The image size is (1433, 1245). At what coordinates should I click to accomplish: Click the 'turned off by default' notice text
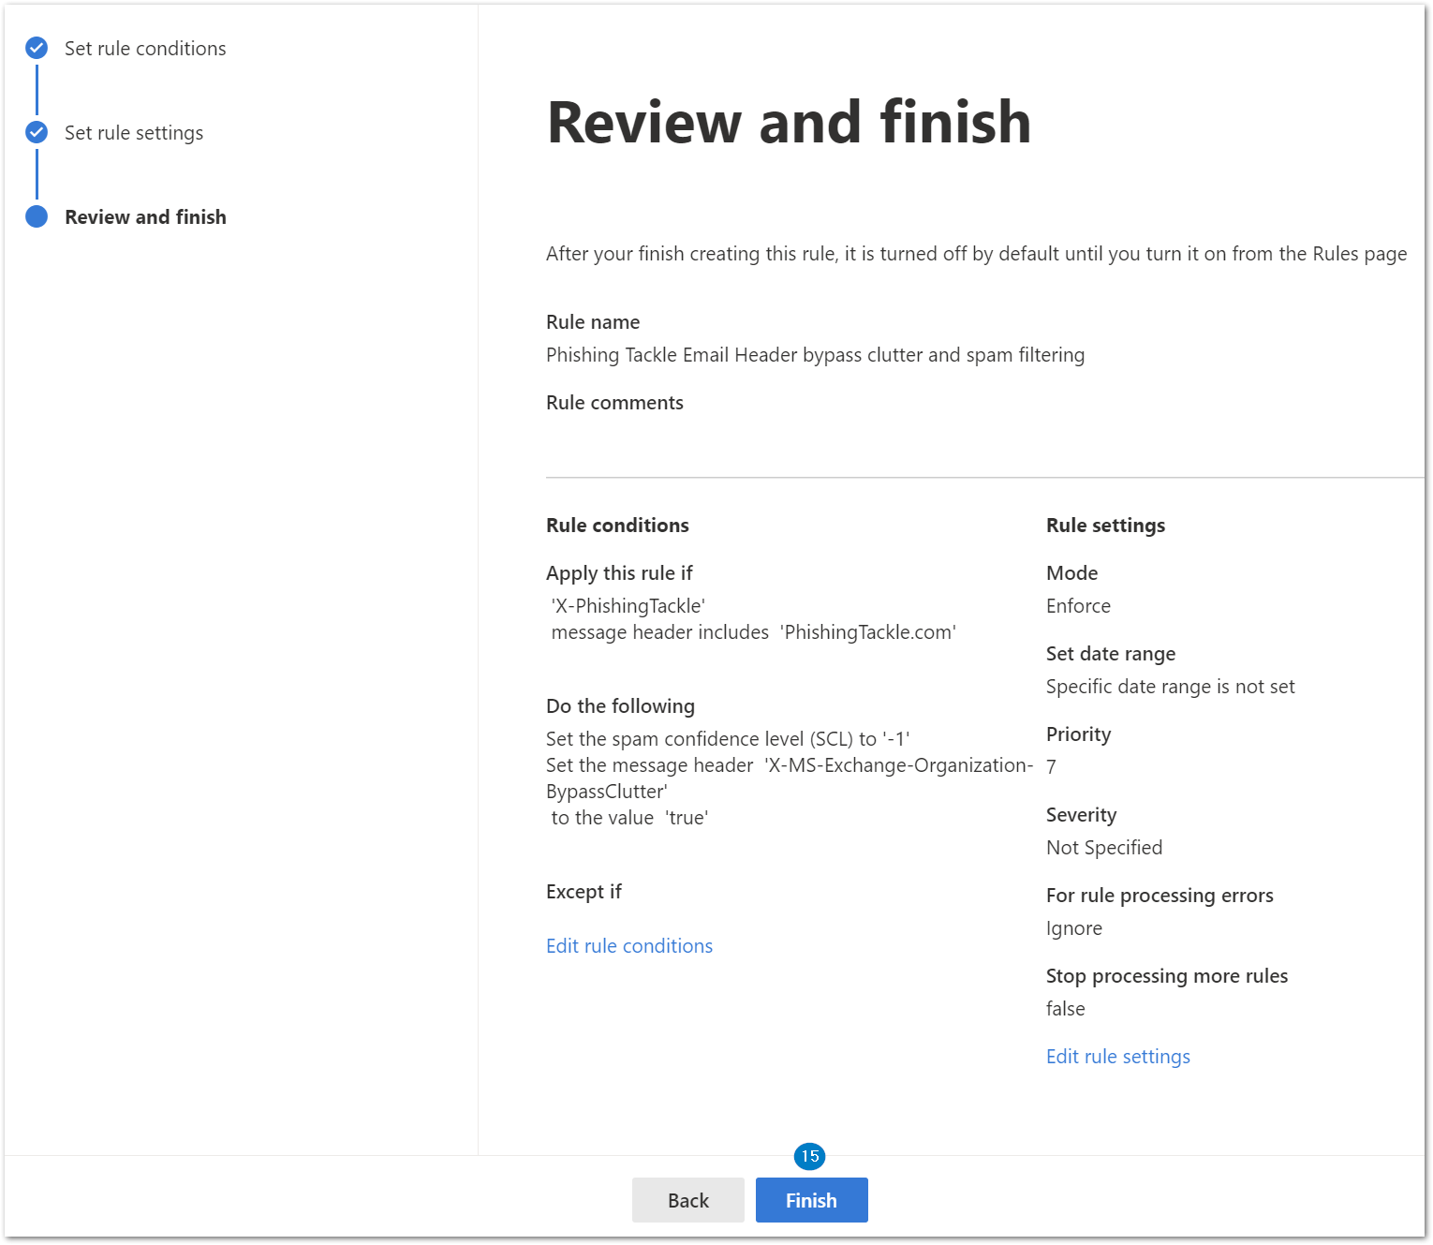[x=976, y=254]
